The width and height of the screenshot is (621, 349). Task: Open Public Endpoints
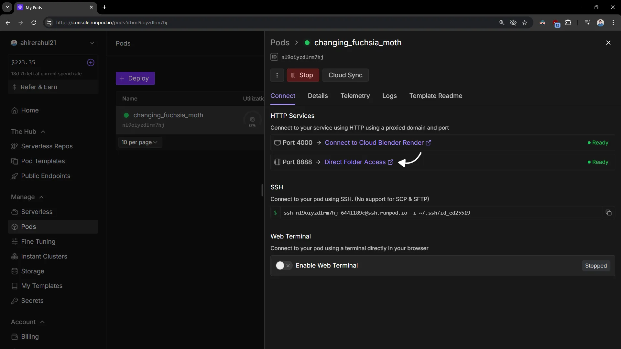point(45,176)
